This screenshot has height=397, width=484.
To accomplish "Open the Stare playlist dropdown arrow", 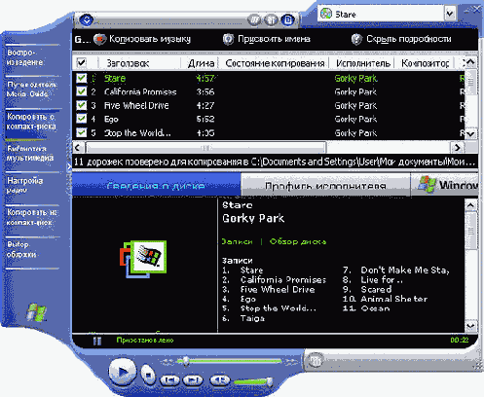I will [x=450, y=14].
